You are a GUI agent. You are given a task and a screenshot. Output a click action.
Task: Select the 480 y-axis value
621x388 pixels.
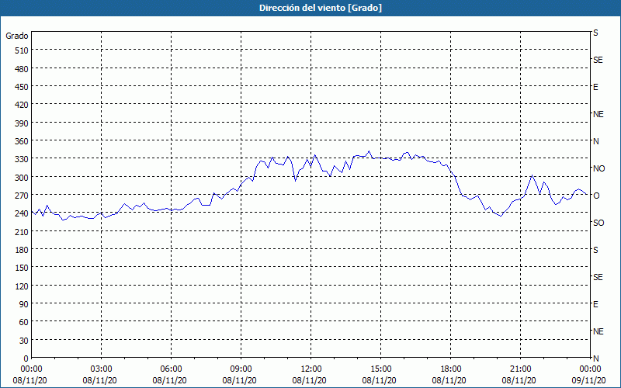(x=22, y=69)
